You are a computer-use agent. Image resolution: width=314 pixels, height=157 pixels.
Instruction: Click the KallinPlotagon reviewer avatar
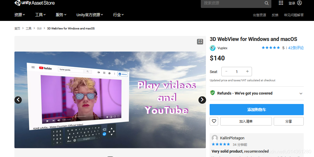tap(215, 138)
